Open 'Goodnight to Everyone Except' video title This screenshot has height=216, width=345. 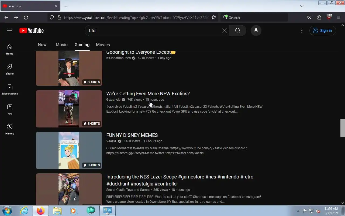(x=141, y=52)
